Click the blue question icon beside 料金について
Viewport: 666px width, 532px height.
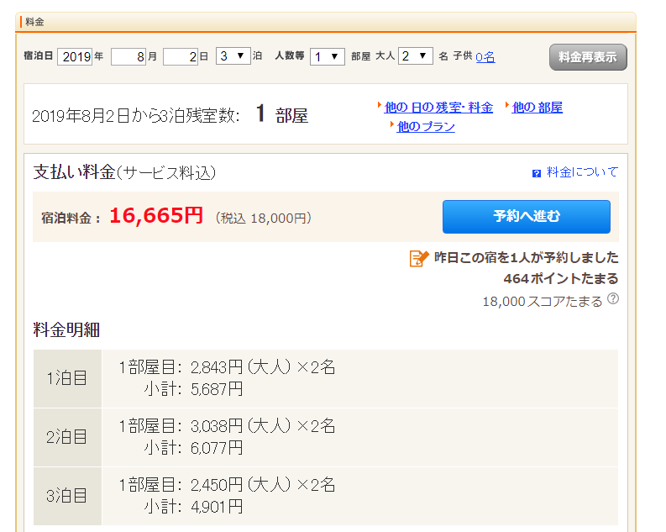click(x=537, y=173)
